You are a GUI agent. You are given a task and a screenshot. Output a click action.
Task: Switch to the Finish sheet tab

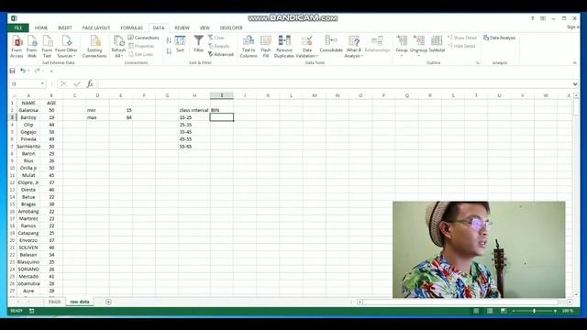coord(54,302)
